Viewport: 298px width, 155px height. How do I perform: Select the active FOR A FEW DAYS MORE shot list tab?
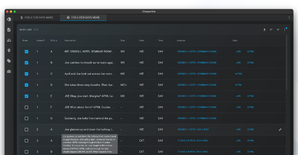tap(83, 17)
